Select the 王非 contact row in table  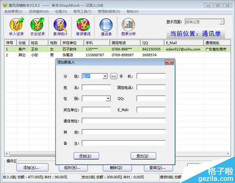(x=37, y=49)
